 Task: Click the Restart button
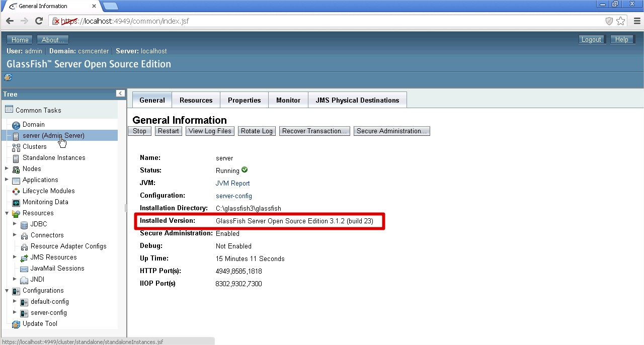pos(168,131)
